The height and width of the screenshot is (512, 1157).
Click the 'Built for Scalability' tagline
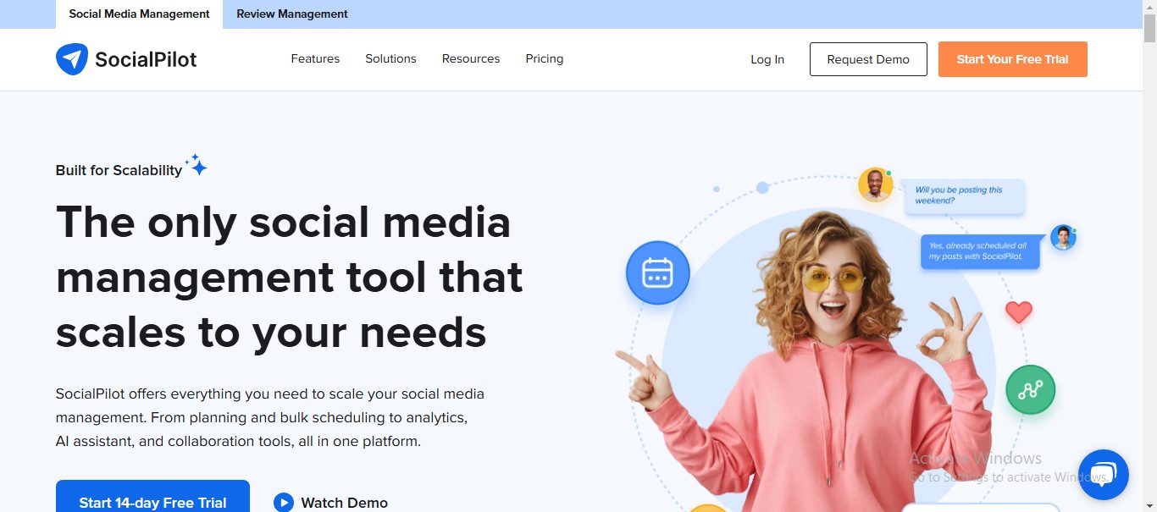click(119, 170)
